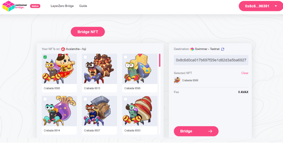
Task: Uncheck the Crabada 8588 checkbox
Action: tap(45, 57)
